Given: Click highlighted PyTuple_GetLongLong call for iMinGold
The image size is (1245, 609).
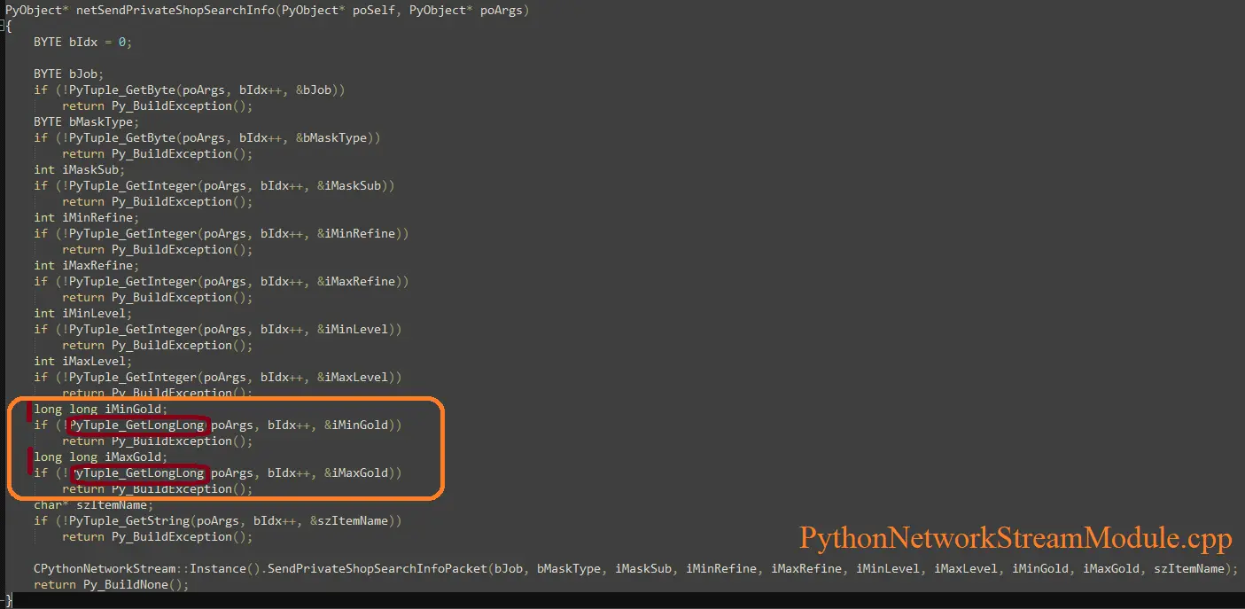Looking at the screenshot, I should (x=138, y=425).
